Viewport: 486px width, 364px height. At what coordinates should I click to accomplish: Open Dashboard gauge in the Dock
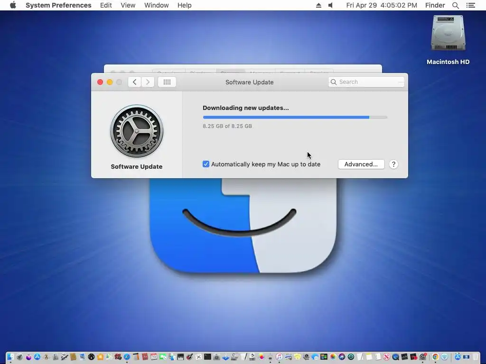91,357
